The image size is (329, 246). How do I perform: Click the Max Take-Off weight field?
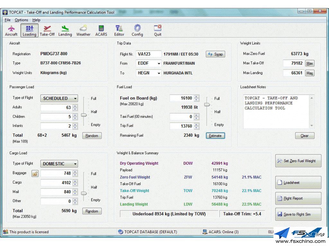[x=294, y=63]
